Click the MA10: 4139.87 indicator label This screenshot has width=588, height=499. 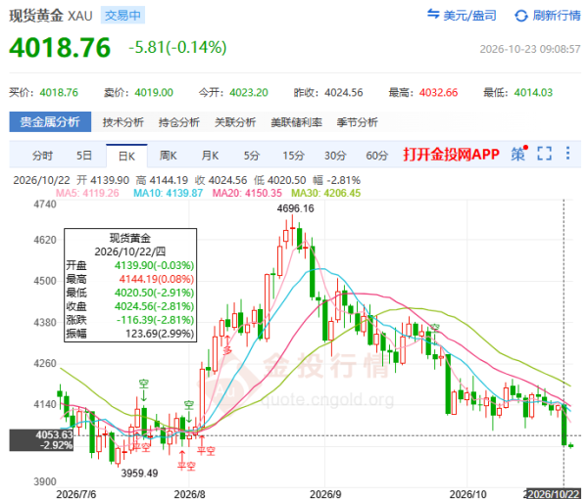click(x=168, y=193)
